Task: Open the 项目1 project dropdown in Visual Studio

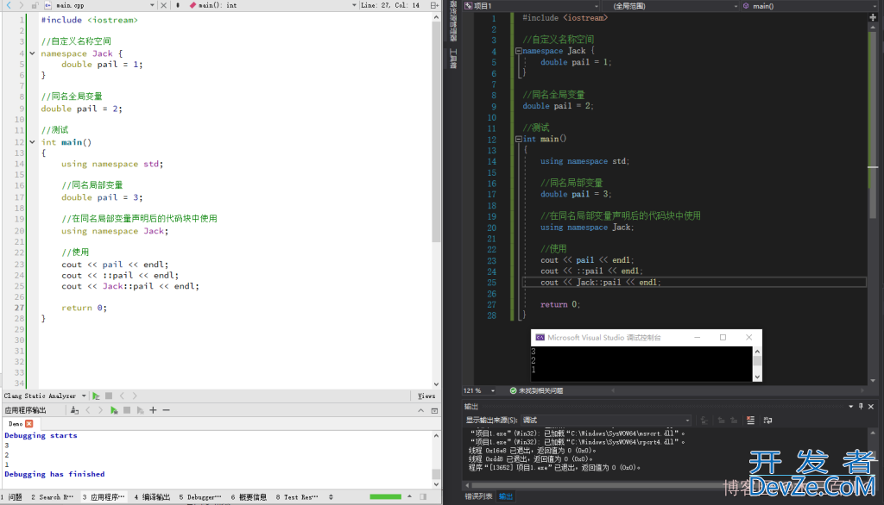Action: pyautogui.click(x=531, y=6)
